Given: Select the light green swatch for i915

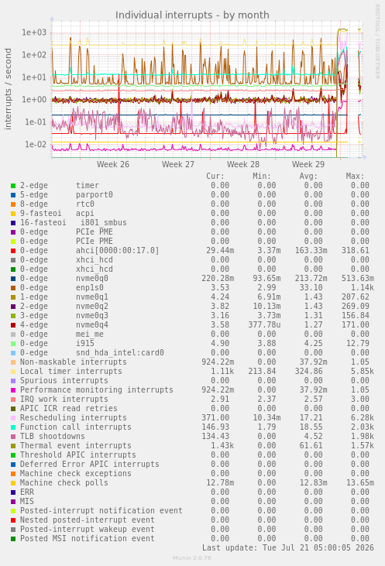Looking at the screenshot, I should [13, 344].
